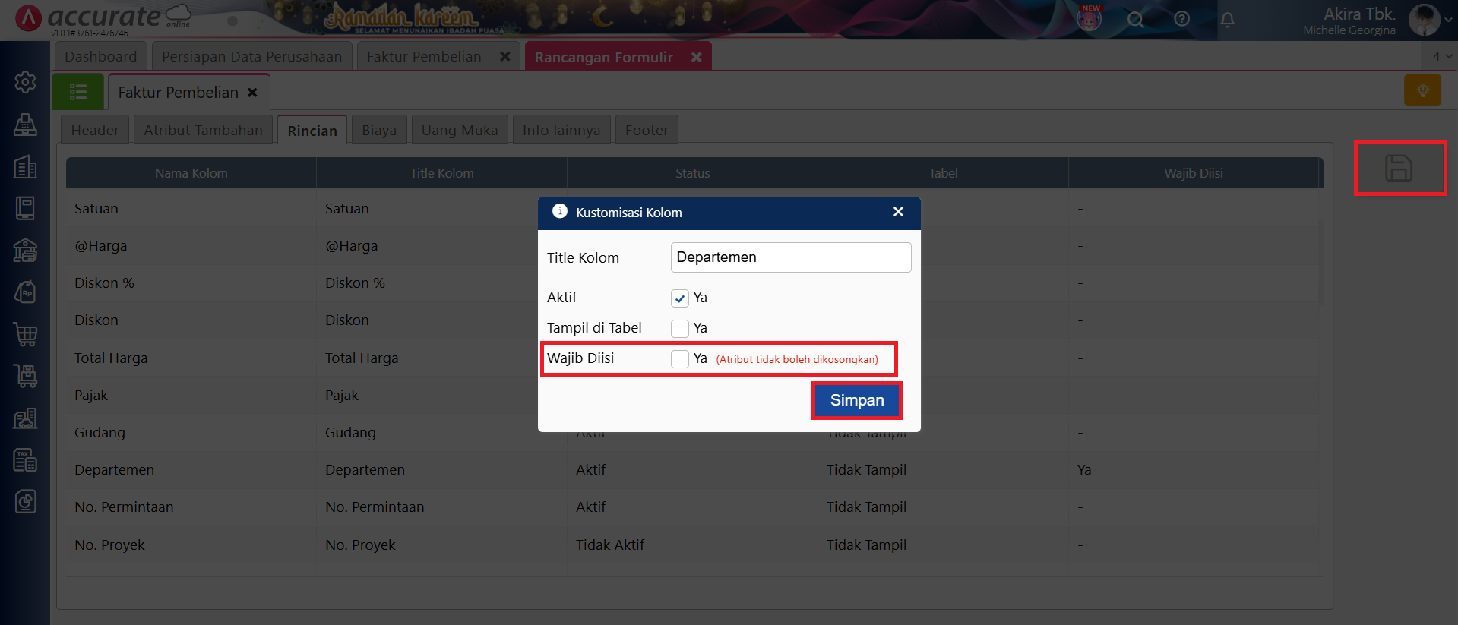
Task: Enable the Tampil di Tabel checkbox
Action: (x=679, y=328)
